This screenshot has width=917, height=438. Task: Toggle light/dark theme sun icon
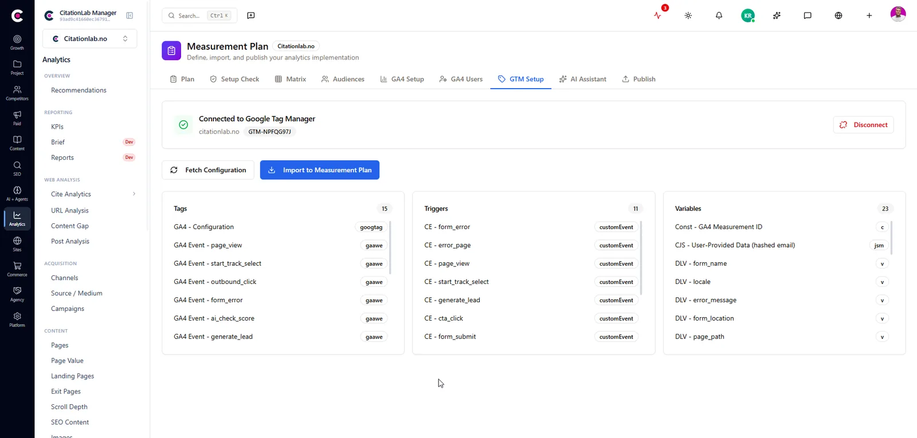coord(688,15)
